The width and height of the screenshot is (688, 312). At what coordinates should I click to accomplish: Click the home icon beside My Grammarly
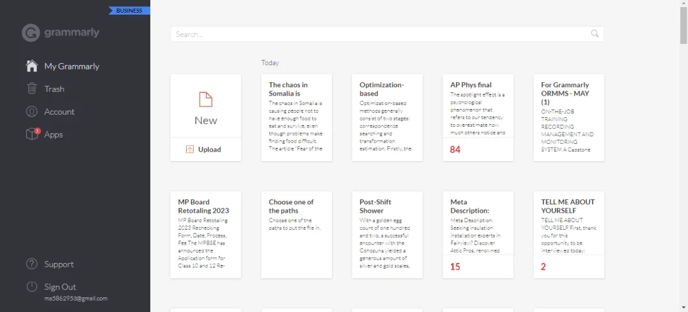click(x=32, y=66)
